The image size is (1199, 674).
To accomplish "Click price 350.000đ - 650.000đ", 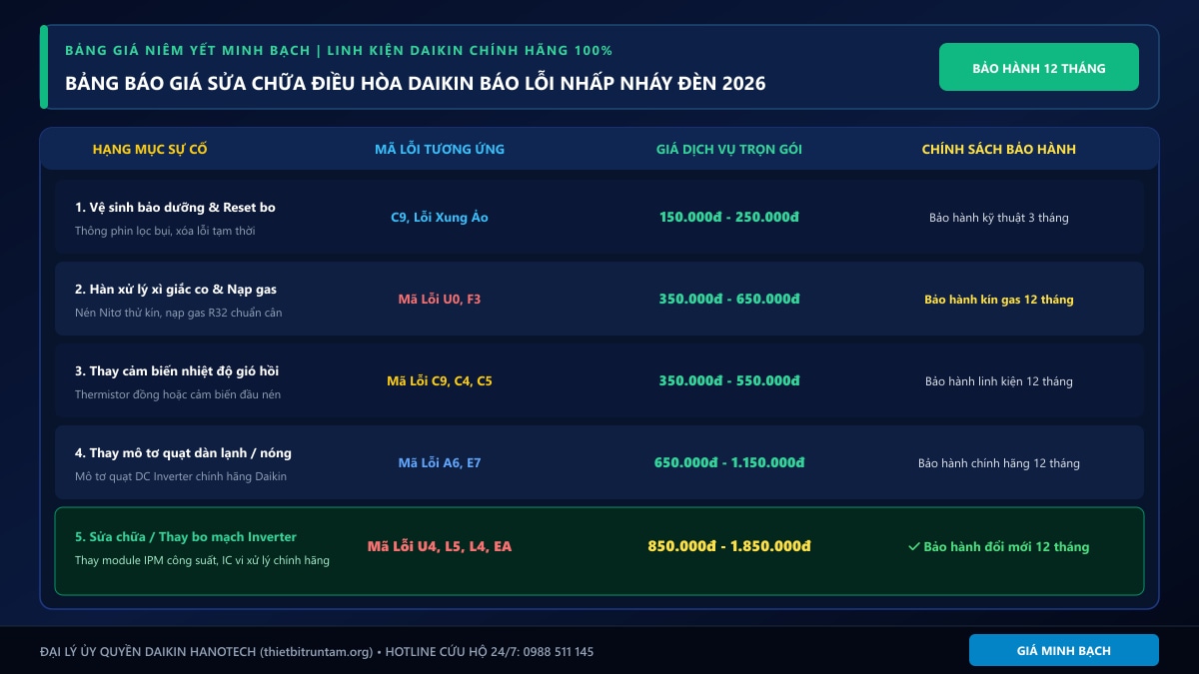I will pos(729,299).
